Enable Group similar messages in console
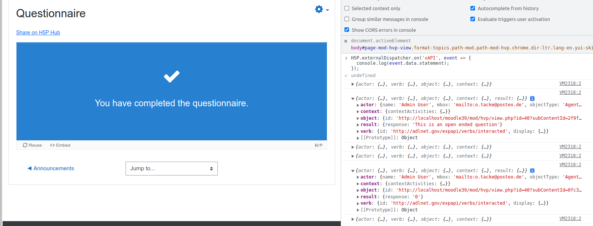 click(x=347, y=19)
